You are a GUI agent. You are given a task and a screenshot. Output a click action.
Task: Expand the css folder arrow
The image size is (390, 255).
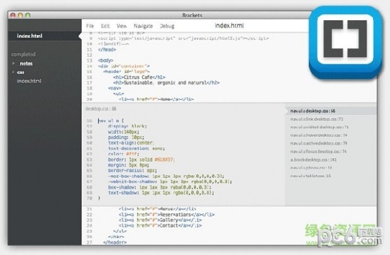point(14,72)
